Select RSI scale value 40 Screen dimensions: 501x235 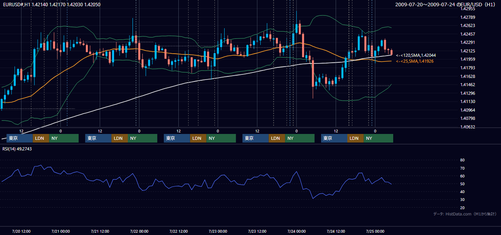[462, 192]
